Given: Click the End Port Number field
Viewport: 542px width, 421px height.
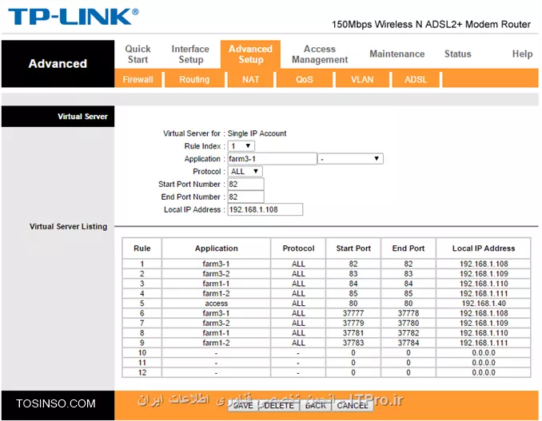Looking at the screenshot, I should 245,197.
